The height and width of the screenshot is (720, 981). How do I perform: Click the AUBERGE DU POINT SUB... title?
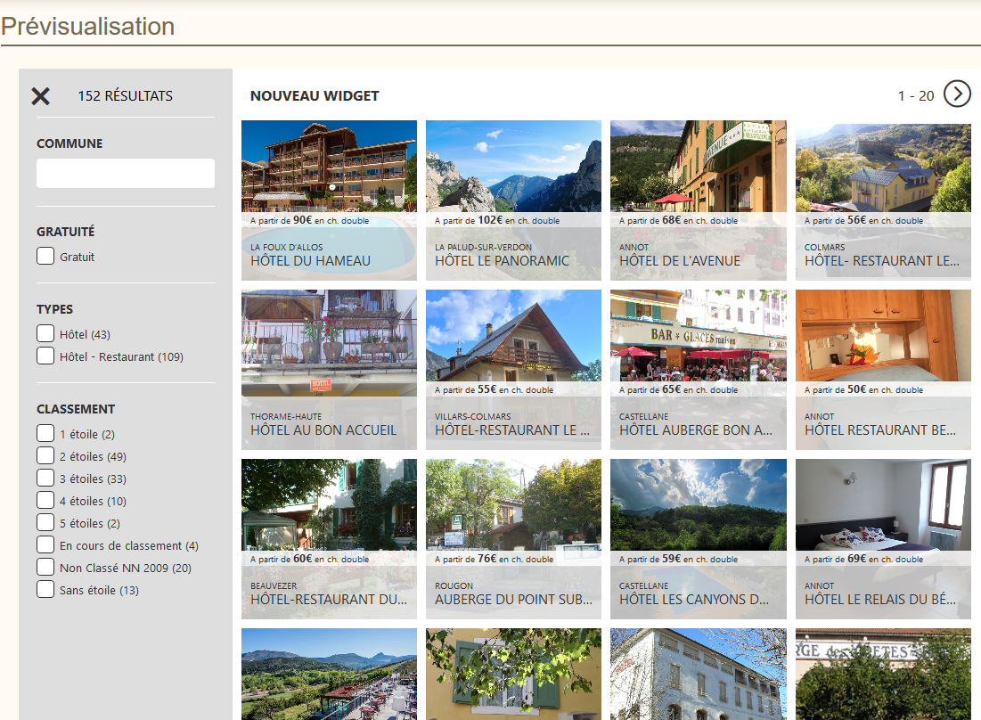click(513, 600)
